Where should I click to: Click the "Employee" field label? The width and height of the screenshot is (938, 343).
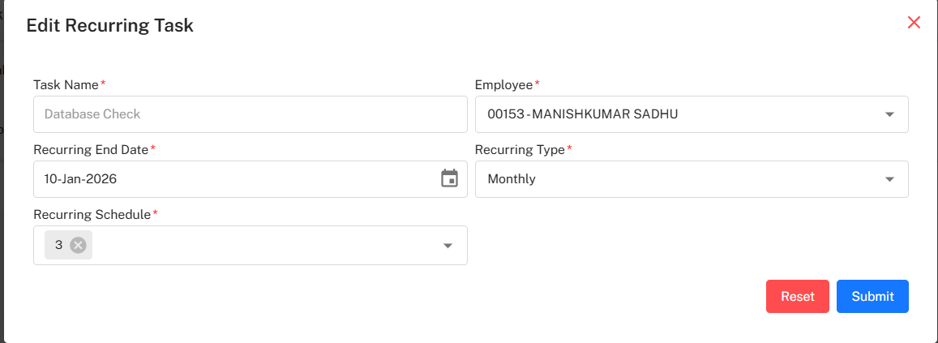tap(503, 84)
